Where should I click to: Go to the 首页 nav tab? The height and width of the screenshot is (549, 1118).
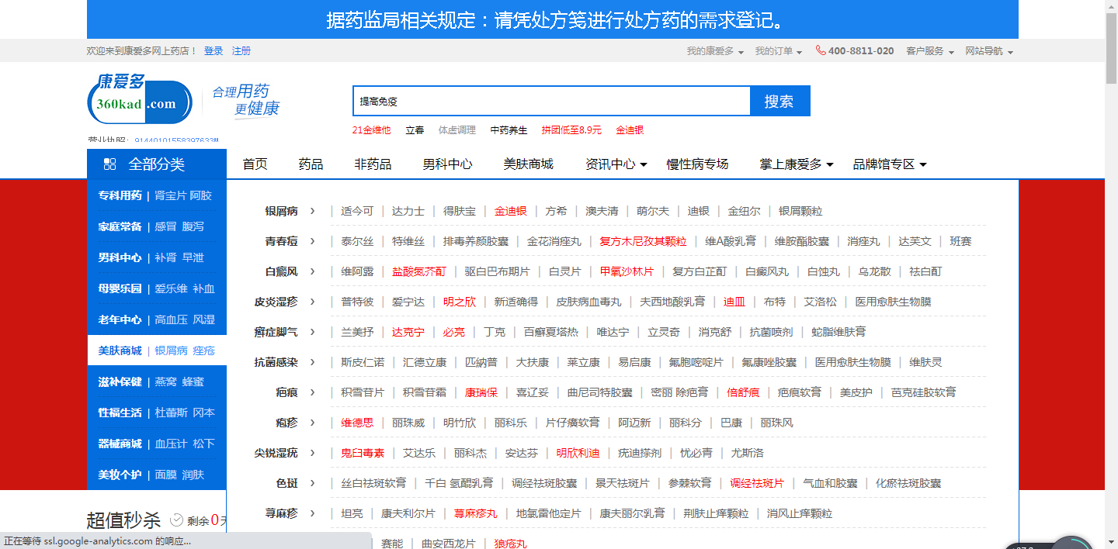click(x=255, y=164)
